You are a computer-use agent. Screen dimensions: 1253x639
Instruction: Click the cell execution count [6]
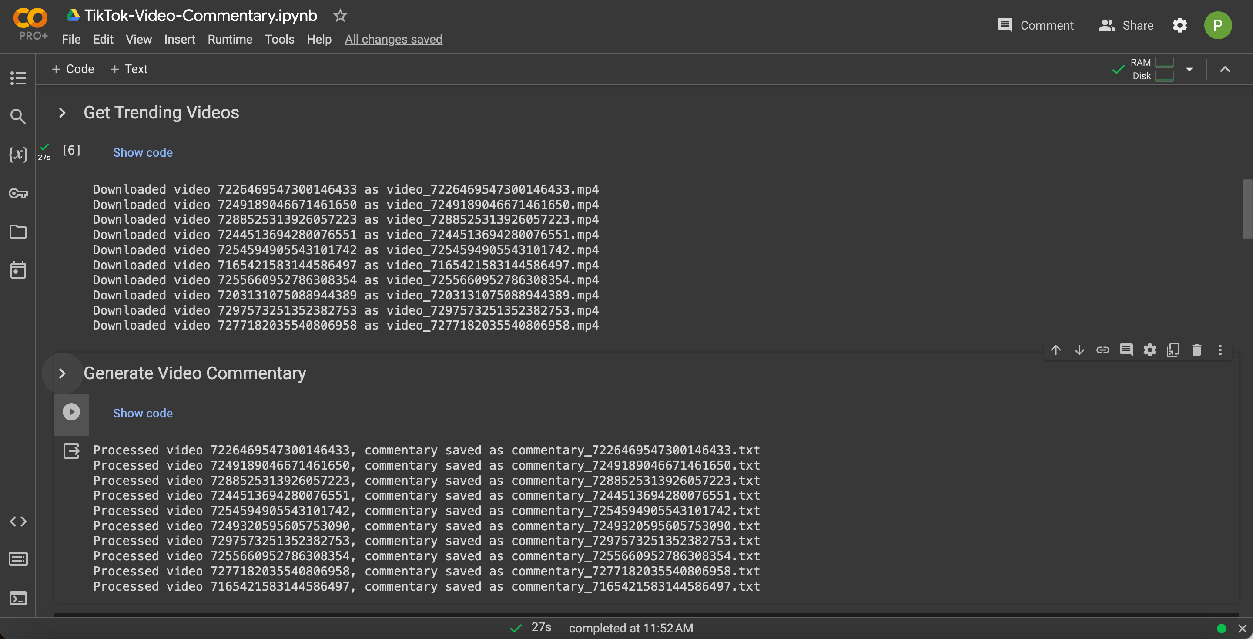[x=71, y=150]
